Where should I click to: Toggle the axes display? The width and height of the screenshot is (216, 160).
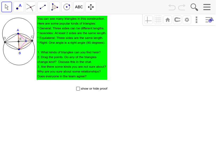click(x=148, y=20)
